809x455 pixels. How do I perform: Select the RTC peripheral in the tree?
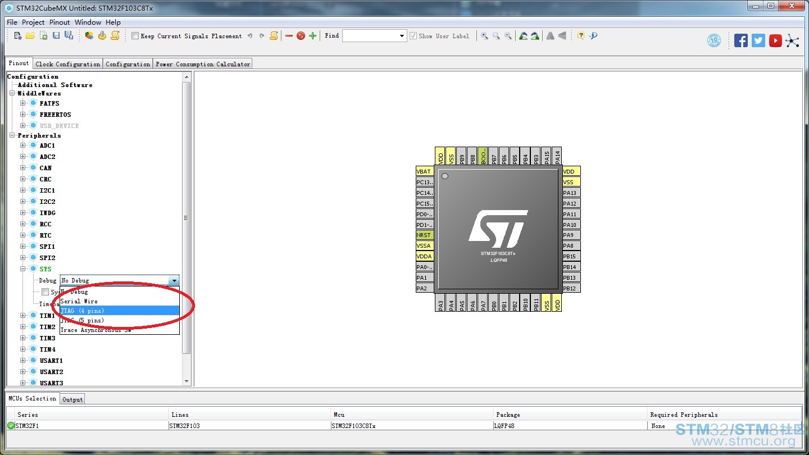[45, 235]
